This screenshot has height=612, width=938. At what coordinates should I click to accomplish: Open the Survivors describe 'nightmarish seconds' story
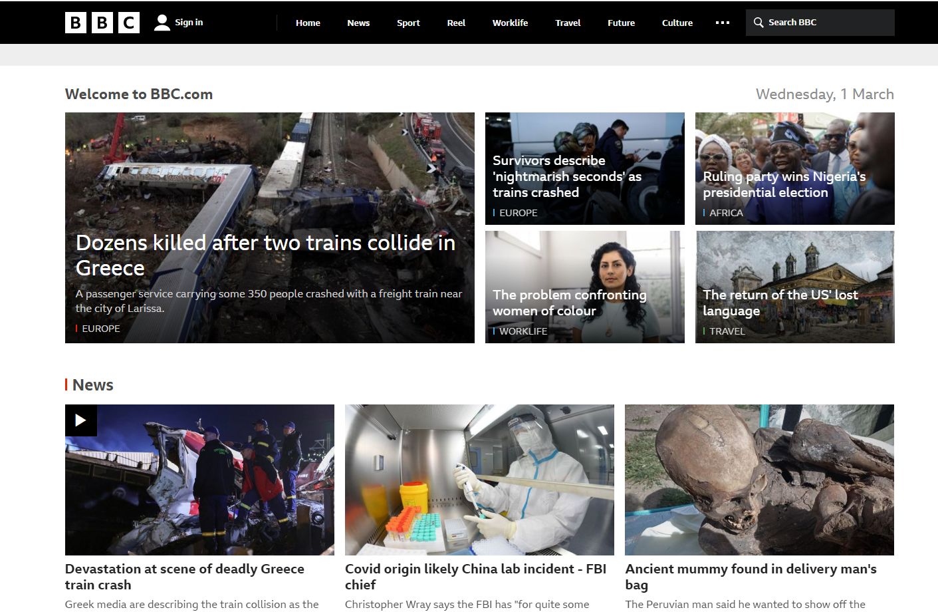[x=566, y=176]
